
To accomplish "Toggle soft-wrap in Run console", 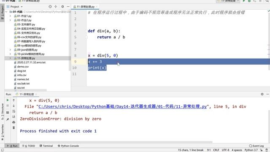I will tap(14, 111).
